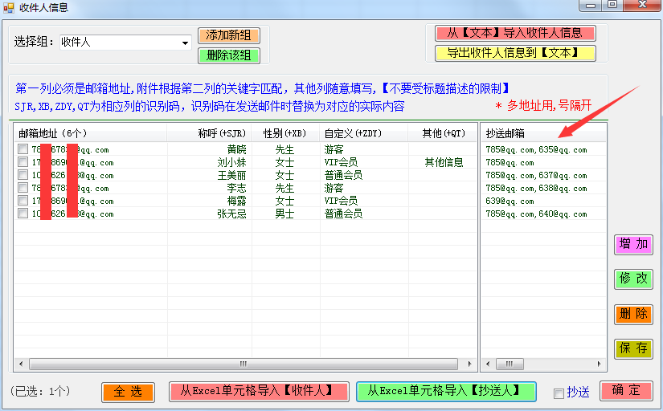This screenshot has width=663, height=411.
Task: Click the 删除该组 button
Action: pos(229,55)
